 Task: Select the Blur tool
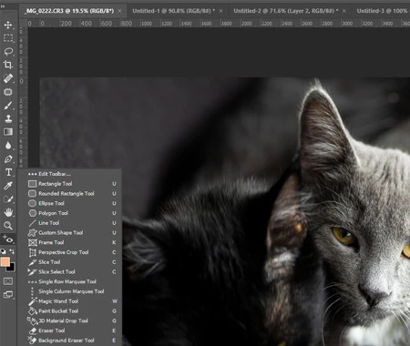(x=8, y=146)
